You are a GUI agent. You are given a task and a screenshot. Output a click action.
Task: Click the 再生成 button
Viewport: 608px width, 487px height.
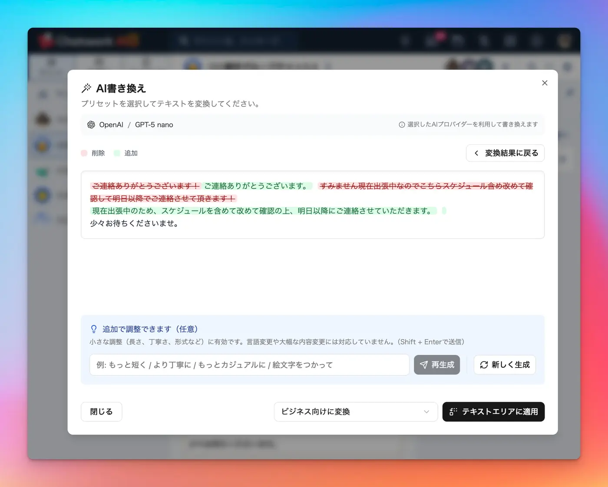(436, 365)
